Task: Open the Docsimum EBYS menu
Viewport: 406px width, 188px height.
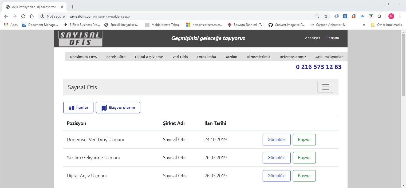Action: 83,57
